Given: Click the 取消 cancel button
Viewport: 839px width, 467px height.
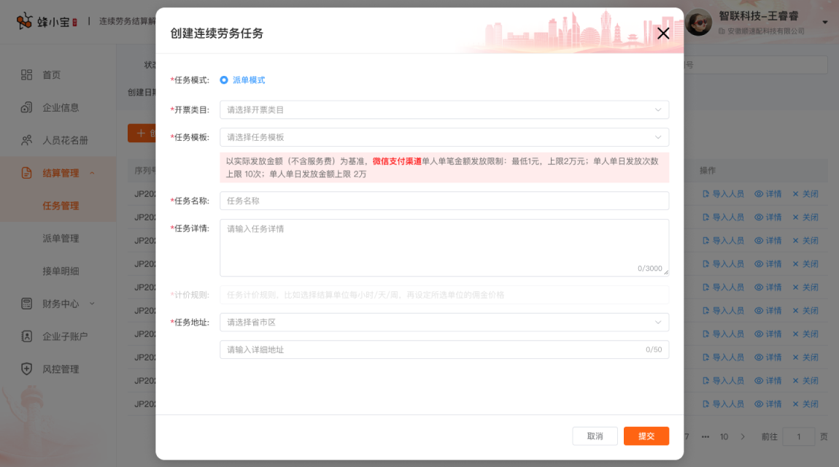Looking at the screenshot, I should 595,436.
